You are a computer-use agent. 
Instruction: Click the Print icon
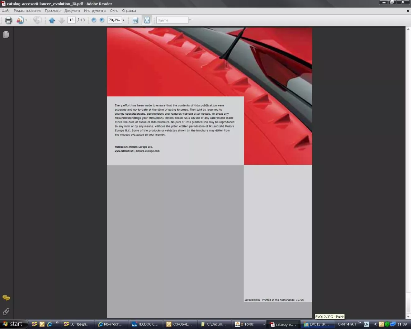coord(8,20)
